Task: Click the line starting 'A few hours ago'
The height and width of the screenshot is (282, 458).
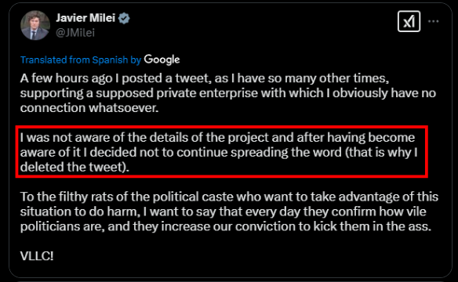Action: pyautogui.click(x=205, y=78)
